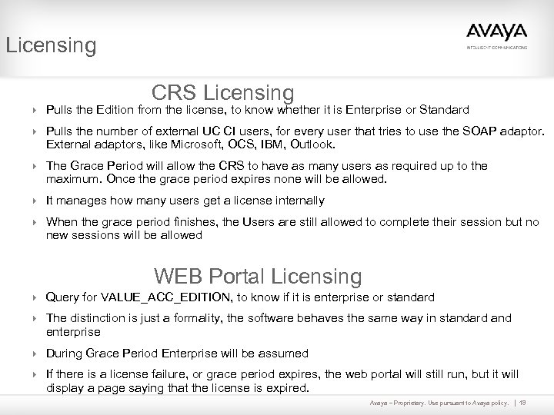Click the "CRS Licensing" heading
The width and height of the screenshot is (554, 415).
click(222, 92)
